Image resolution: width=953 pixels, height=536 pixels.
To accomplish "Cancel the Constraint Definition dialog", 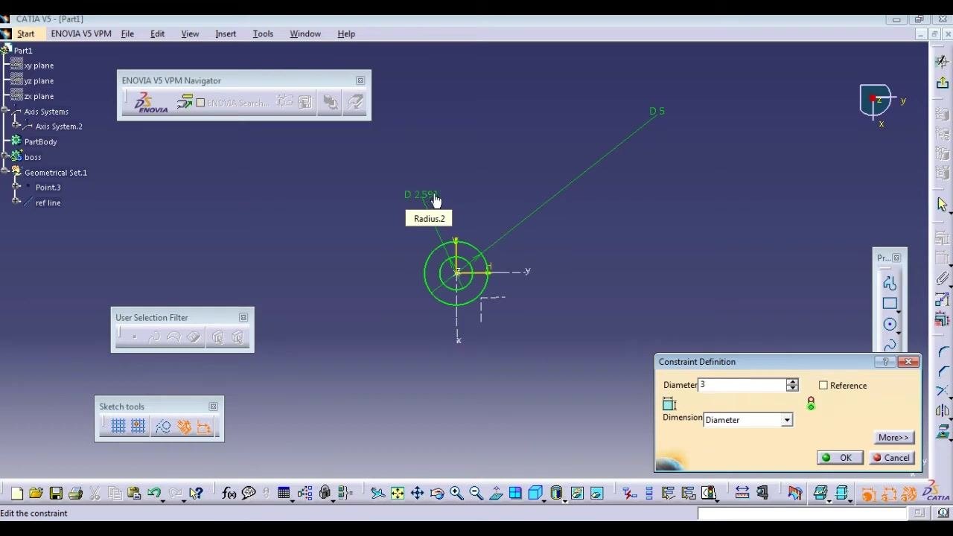I will 892,458.
